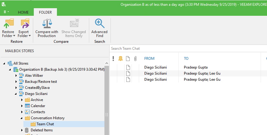Click the vertical scrollbar track in tree
Viewport: 267px width, 135px height.
(107, 100)
